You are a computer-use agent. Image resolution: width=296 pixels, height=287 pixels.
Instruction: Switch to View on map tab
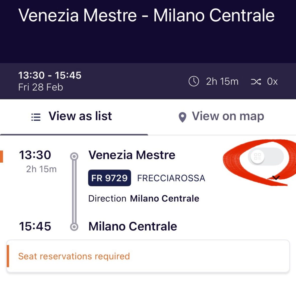tap(221, 117)
